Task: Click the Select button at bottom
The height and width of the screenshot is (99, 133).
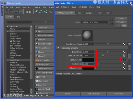Action: coord(67,94)
